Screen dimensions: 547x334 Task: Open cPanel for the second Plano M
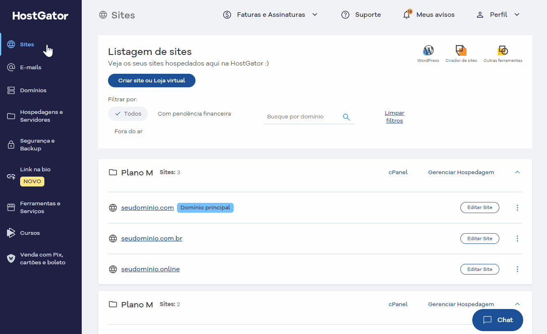tap(398, 304)
